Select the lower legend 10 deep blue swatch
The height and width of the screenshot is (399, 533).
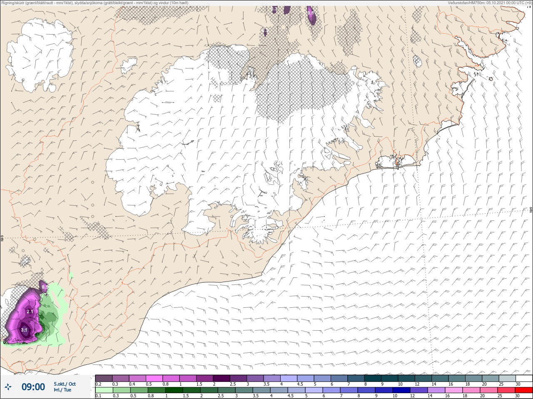402,390
